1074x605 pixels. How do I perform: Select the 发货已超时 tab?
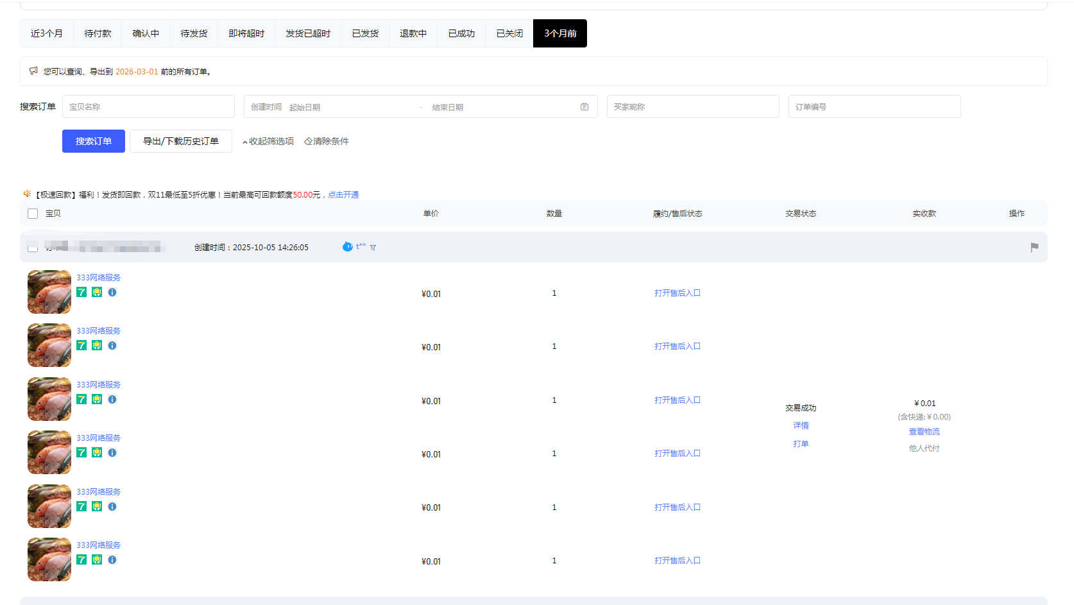pos(308,33)
